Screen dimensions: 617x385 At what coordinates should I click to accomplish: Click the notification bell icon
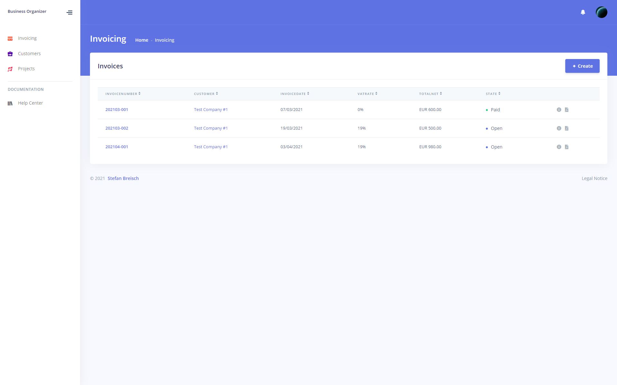coord(583,12)
